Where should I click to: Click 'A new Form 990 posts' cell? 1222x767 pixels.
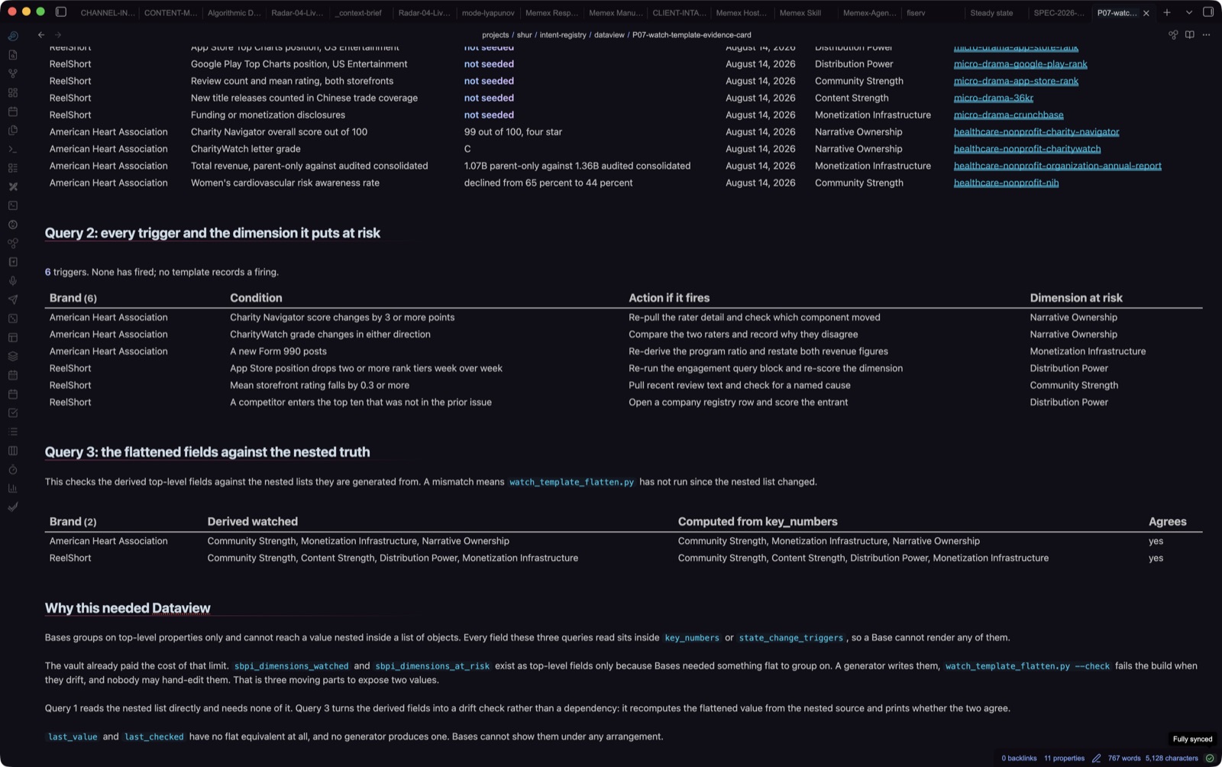(278, 351)
